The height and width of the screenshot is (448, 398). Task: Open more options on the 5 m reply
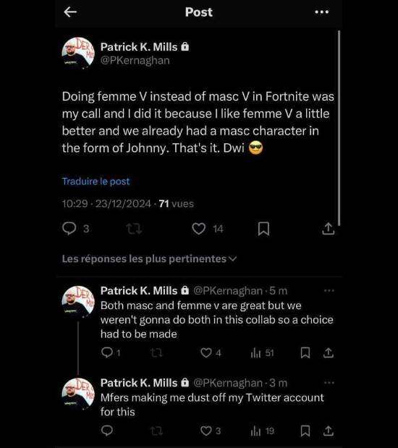click(x=329, y=290)
